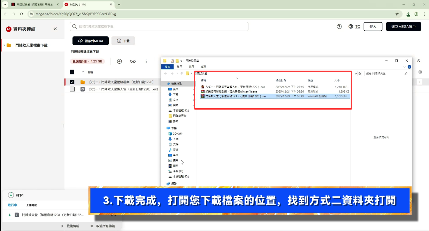Click the File Explorer help icon
Image resolution: width=429 pixels, height=231 pixels.
click(x=409, y=67)
